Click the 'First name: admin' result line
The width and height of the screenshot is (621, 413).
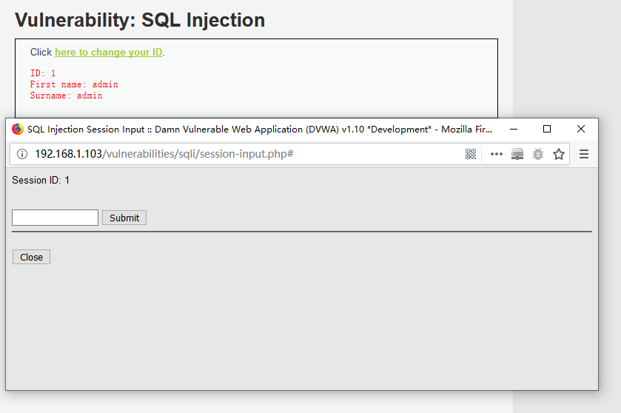(74, 84)
